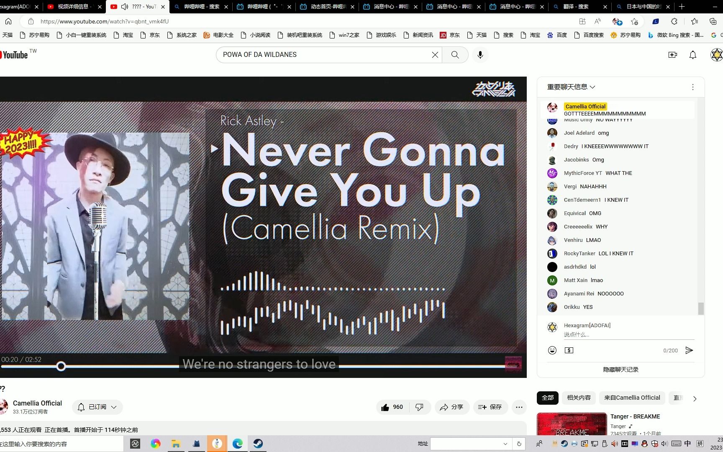Dislike the video with thumbs down
The image size is (723, 452).
pos(419,407)
